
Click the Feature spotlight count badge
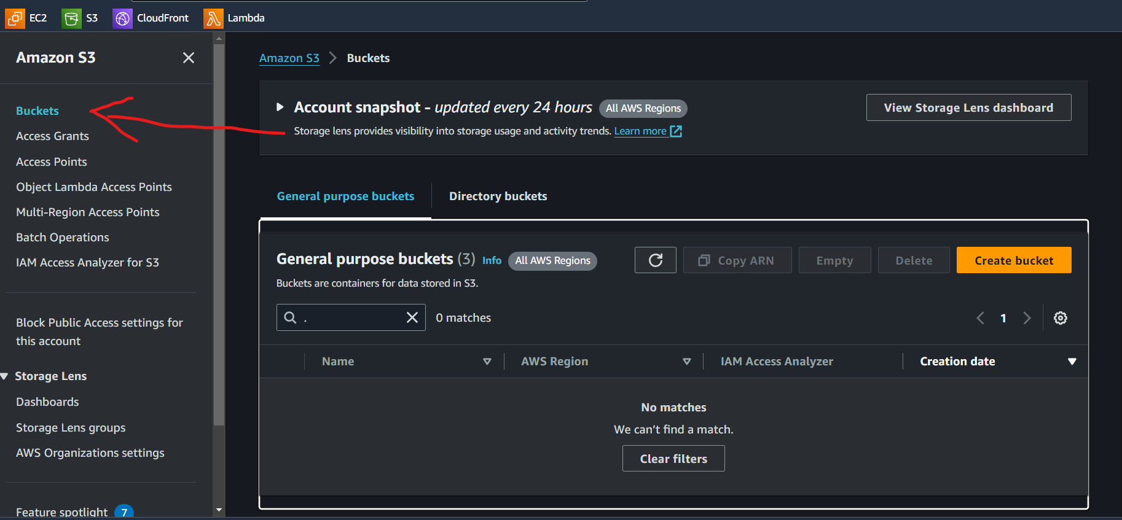click(124, 512)
